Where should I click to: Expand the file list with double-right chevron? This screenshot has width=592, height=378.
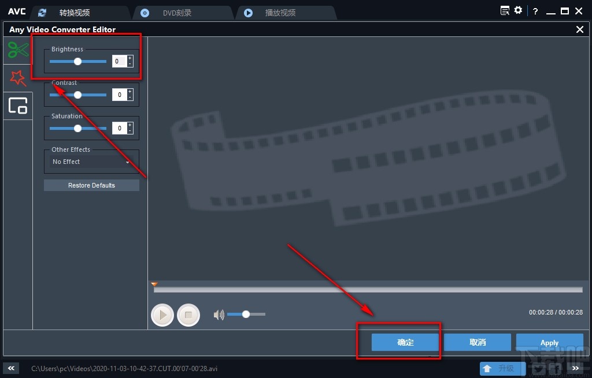[x=575, y=368]
